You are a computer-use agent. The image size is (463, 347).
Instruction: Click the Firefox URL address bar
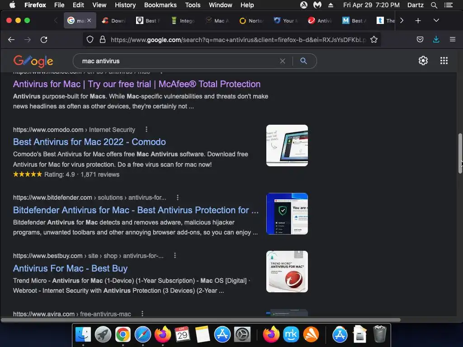(x=238, y=40)
